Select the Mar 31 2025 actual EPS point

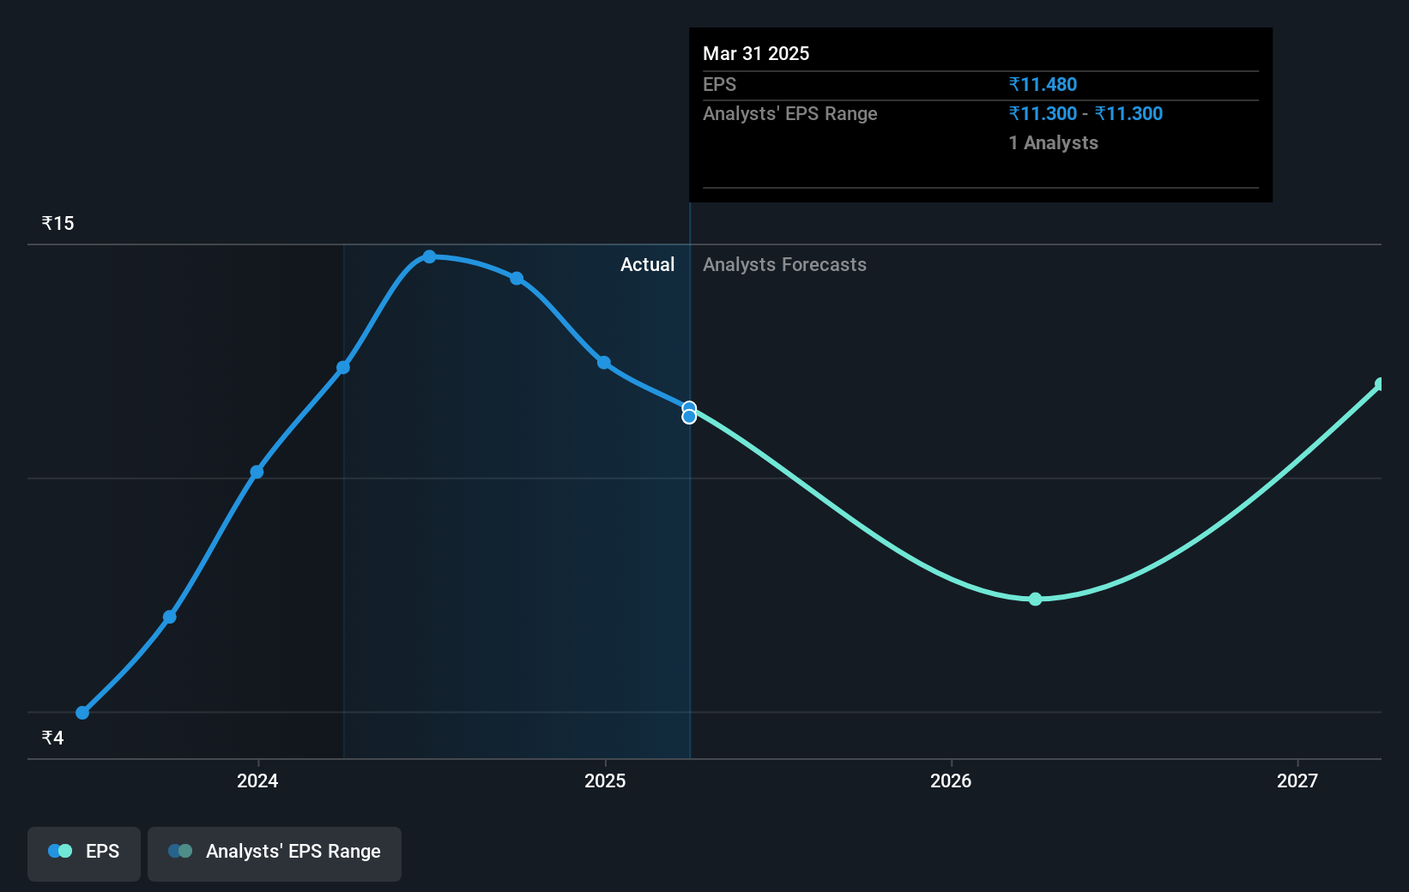point(689,408)
